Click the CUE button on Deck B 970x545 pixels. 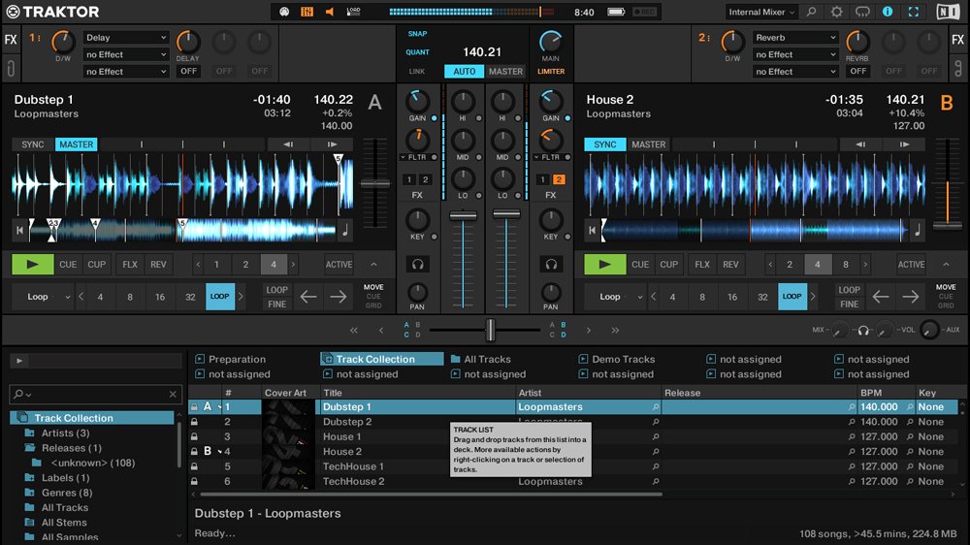tap(640, 265)
